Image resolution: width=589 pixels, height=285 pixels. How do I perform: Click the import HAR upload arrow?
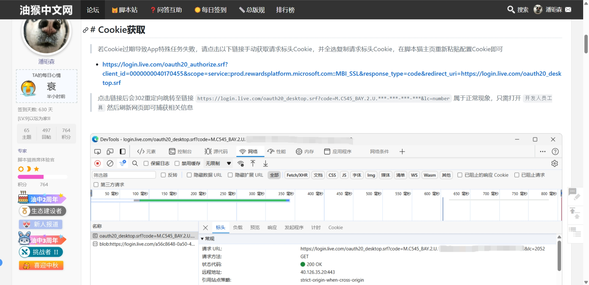(253, 163)
